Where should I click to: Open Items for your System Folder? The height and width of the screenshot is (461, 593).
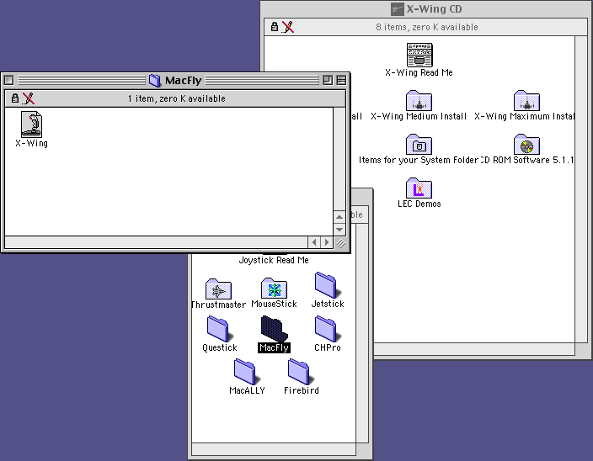pyautogui.click(x=419, y=144)
